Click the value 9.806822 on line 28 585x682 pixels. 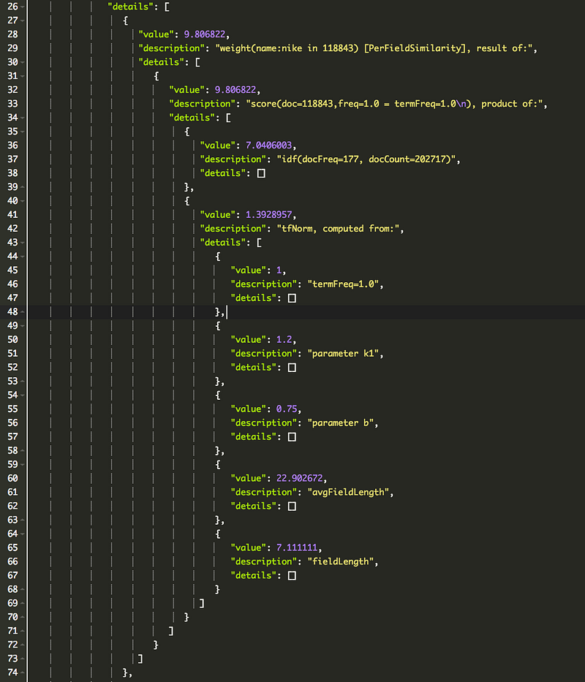205,34
